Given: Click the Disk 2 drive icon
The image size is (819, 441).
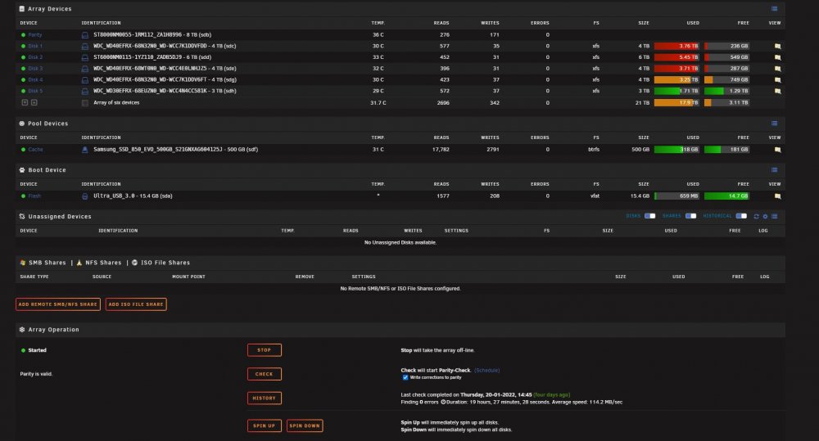Looking at the screenshot, I should tap(84, 57).
